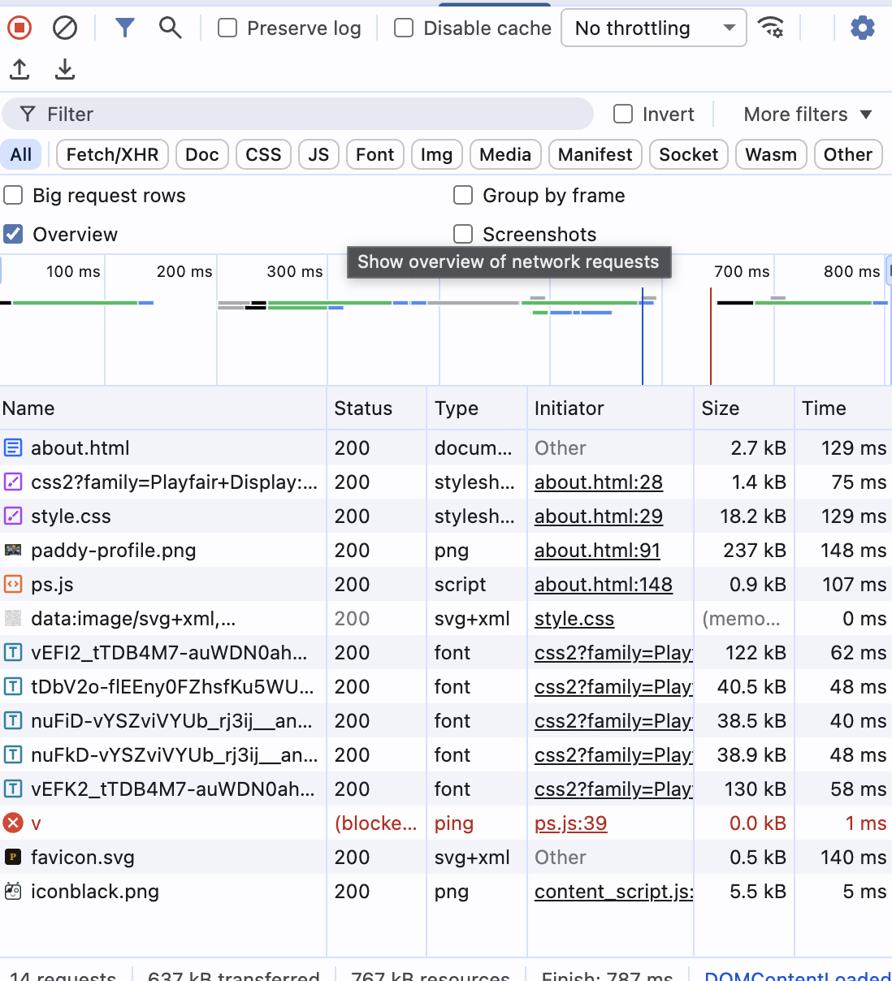Click the search network headers icon

pos(170,27)
